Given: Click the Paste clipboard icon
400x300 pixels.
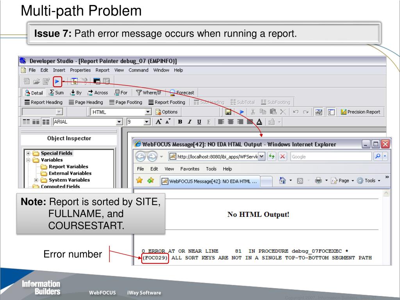Looking at the screenshot, I should pos(273,112).
